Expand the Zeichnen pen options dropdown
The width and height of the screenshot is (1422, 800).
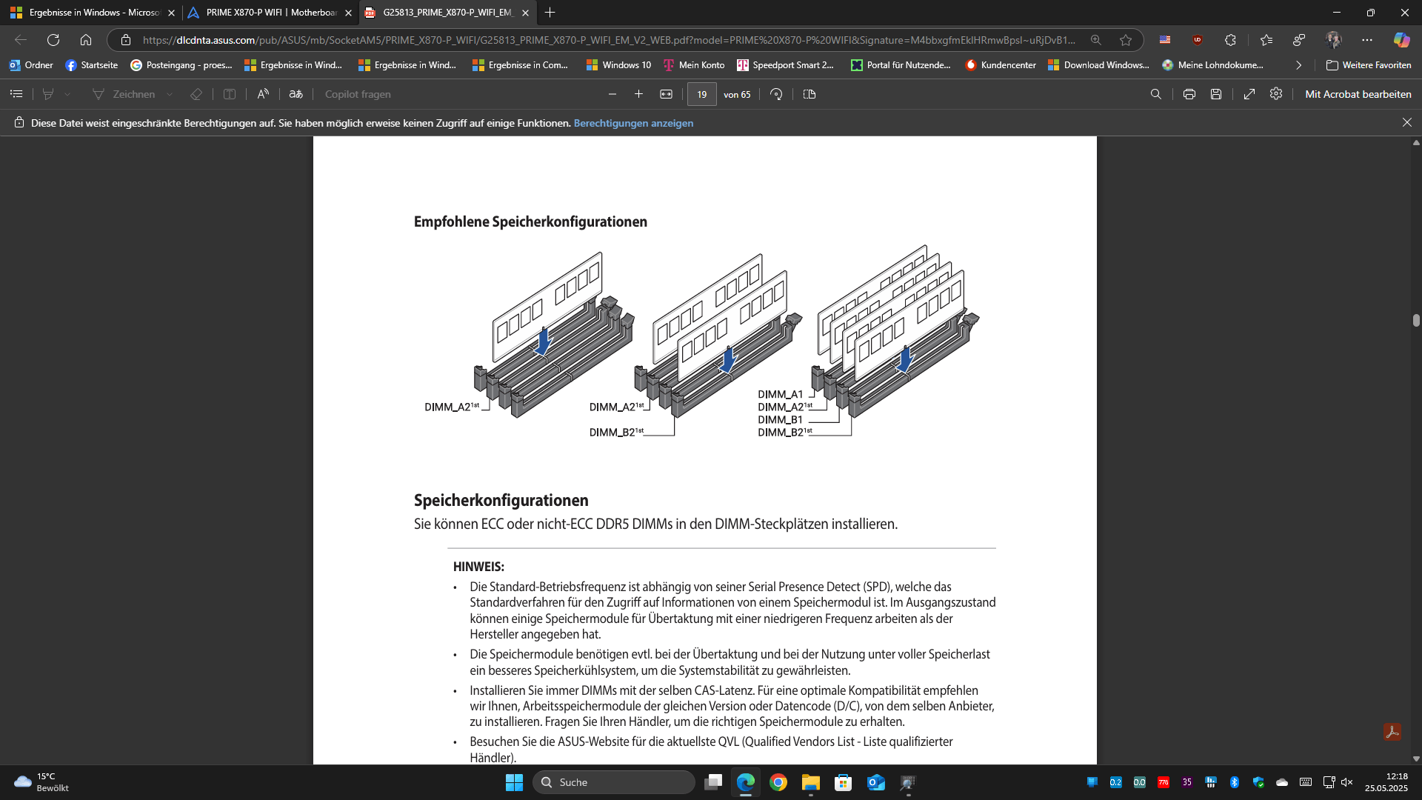170,94
